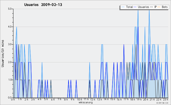
Task: Click the y-axis label 'Usuarios/10 mins'
Action: [x=3, y=54]
